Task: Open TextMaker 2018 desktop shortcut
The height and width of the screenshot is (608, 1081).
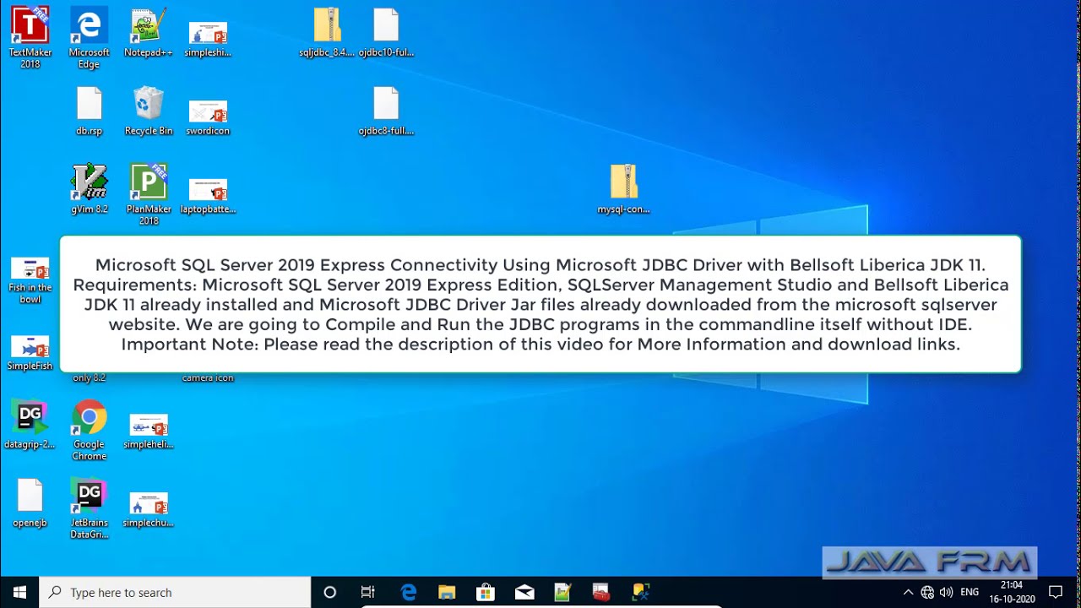Action: tap(30, 37)
